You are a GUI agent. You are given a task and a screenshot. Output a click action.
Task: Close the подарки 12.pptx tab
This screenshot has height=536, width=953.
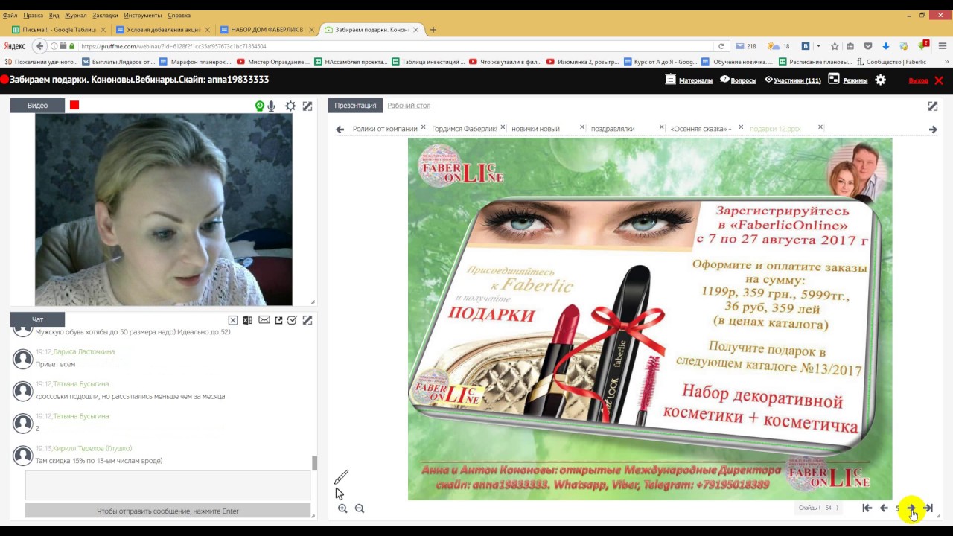click(820, 127)
